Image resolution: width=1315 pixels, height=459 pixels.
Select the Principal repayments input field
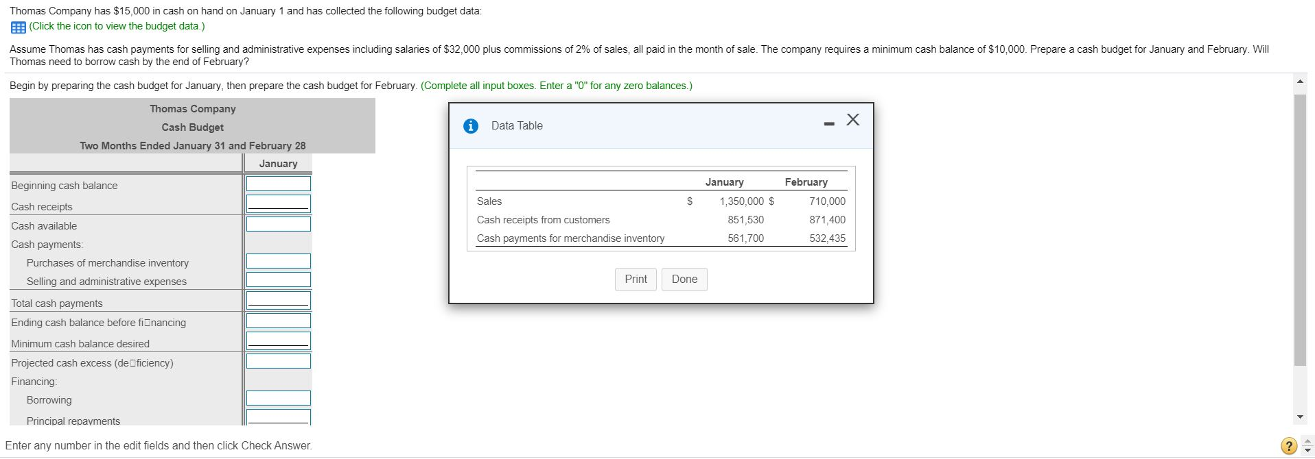[x=279, y=417]
